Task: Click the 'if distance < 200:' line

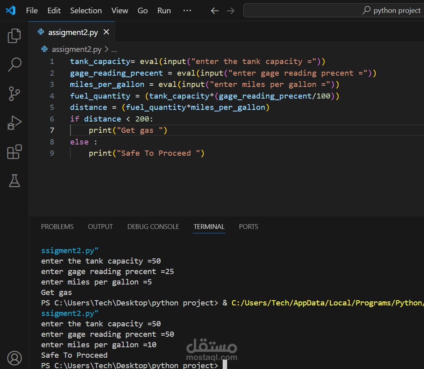Action: [x=112, y=119]
